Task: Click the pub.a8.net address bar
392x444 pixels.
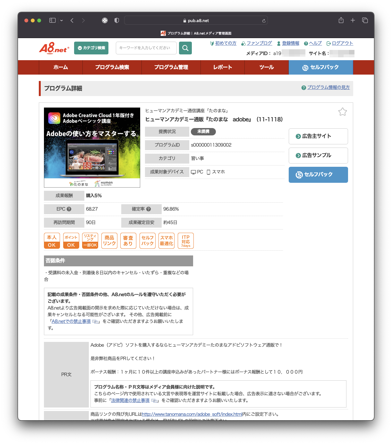Action: 196,20
